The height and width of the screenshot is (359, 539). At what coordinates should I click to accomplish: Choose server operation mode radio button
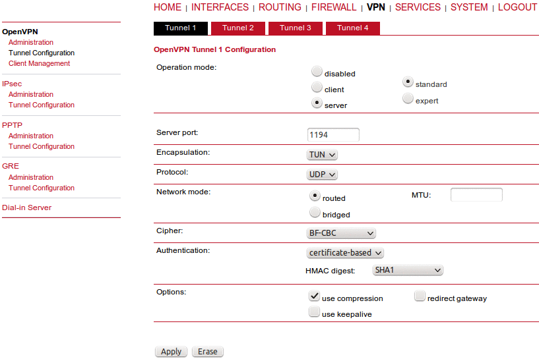click(x=317, y=103)
